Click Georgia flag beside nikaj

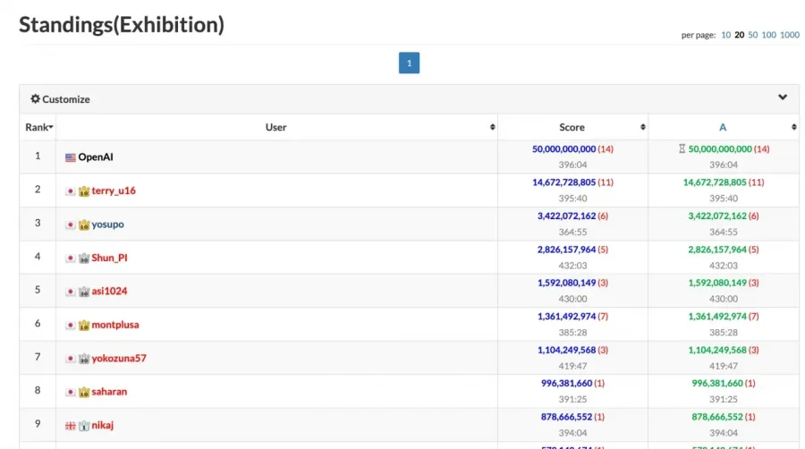(71, 426)
